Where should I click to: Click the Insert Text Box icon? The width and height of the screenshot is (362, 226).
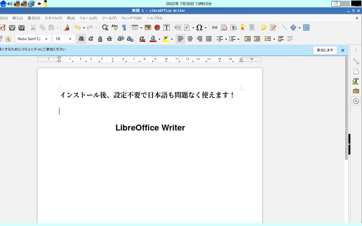167,28
